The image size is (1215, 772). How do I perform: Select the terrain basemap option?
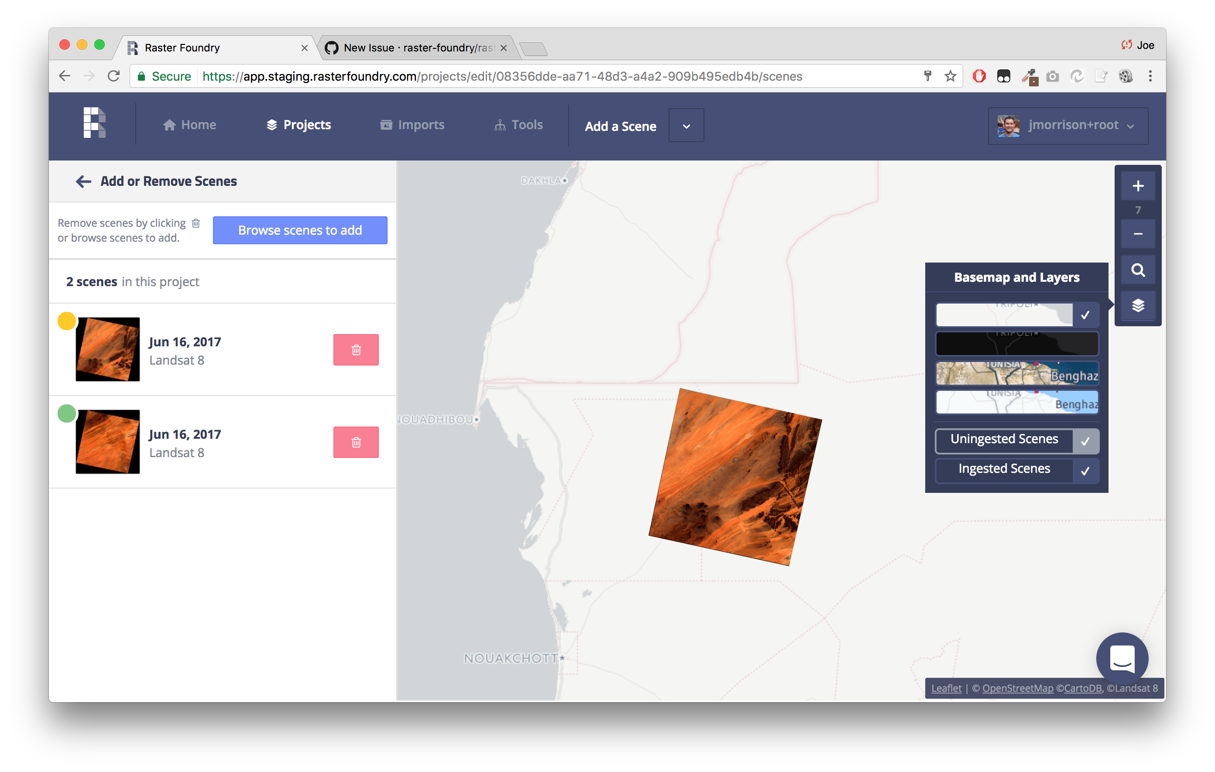tap(1017, 373)
